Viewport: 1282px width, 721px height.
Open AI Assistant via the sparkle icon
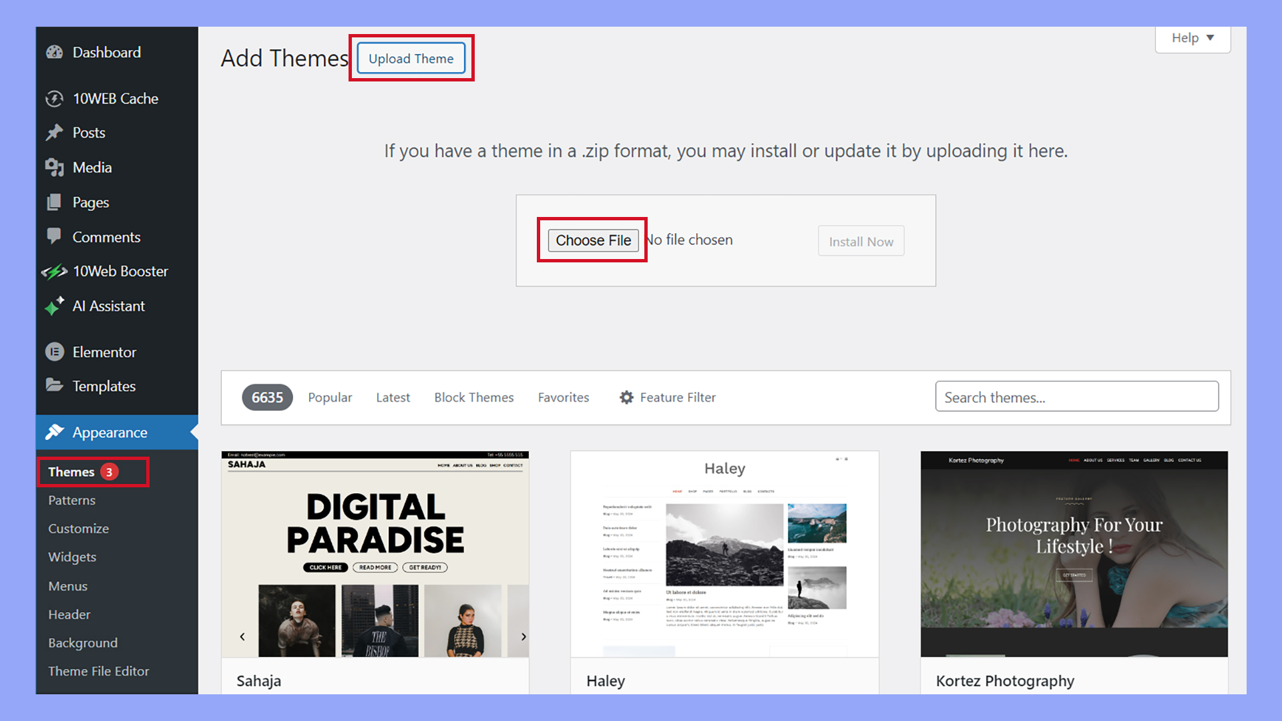coord(55,306)
